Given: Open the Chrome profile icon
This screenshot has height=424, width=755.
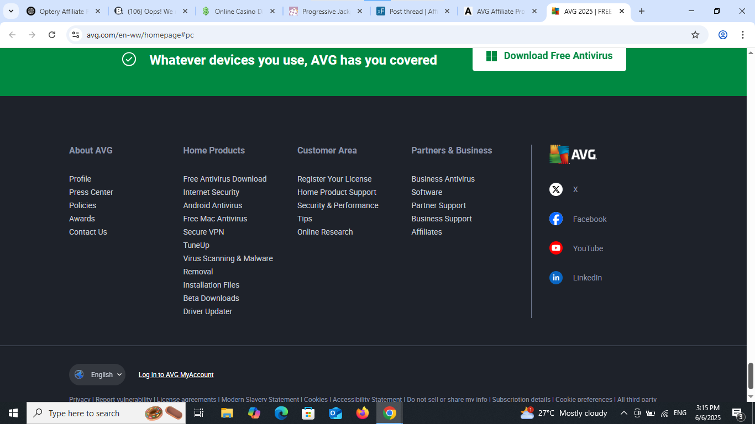Looking at the screenshot, I should point(723,35).
